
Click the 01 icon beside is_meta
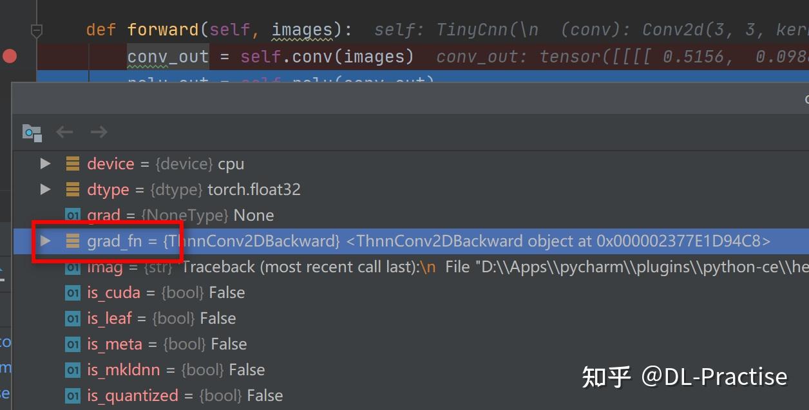click(71, 344)
